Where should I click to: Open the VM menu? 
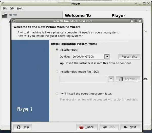12,8
